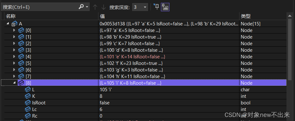Click the IsRoot value false
This screenshot has width=295, height=121.
click(x=105, y=103)
